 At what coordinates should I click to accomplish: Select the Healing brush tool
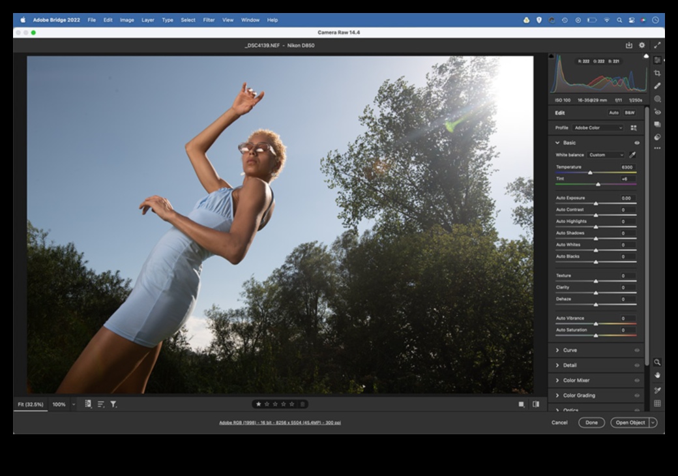(x=657, y=85)
